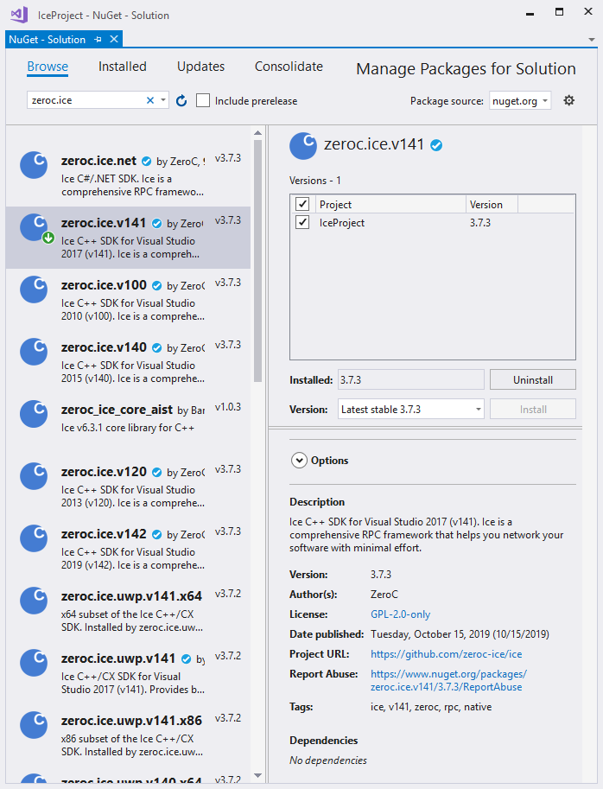Click verified badge next to zeroc.ice.v141 title
Screen dimensions: 603x789
coord(437,145)
